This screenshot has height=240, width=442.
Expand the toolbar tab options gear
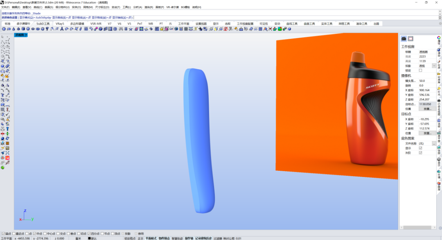[x=440, y=24]
